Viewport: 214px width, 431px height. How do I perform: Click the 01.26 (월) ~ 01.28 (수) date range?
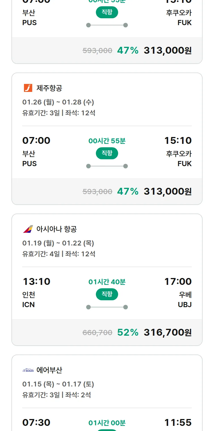tap(58, 102)
